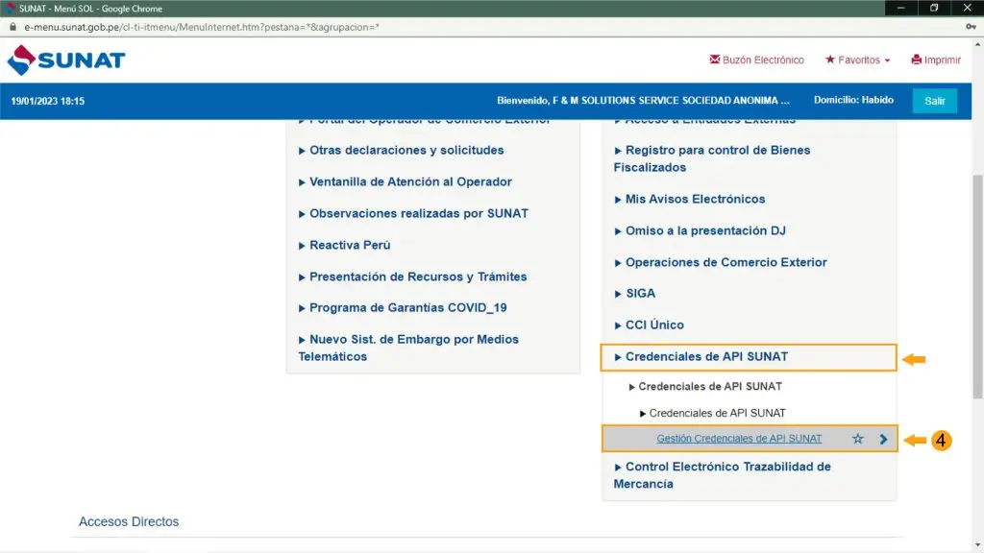Open Buzón Electrónico mailbox
The image size is (984, 553).
756,60
